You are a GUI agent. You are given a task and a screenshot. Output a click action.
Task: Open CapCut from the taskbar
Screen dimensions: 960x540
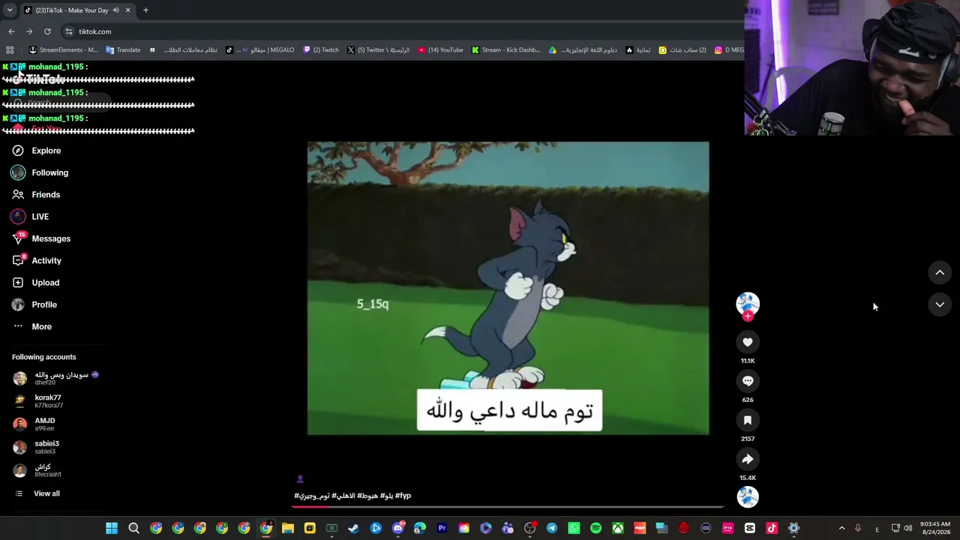click(750, 528)
